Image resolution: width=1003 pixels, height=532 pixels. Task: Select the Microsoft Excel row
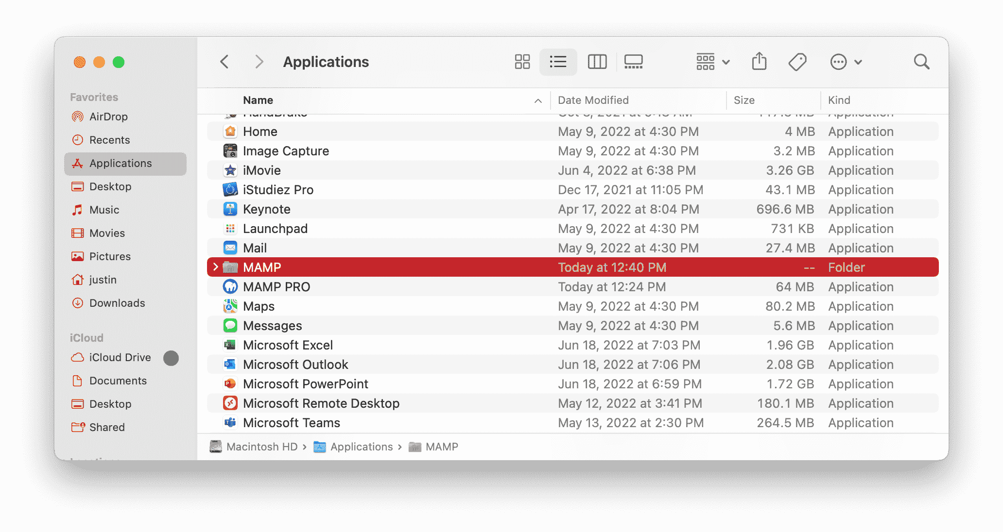288,345
